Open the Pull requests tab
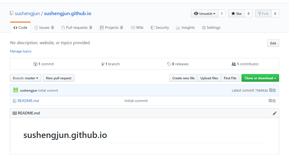Viewport: 289px width, 161px height. (77, 28)
